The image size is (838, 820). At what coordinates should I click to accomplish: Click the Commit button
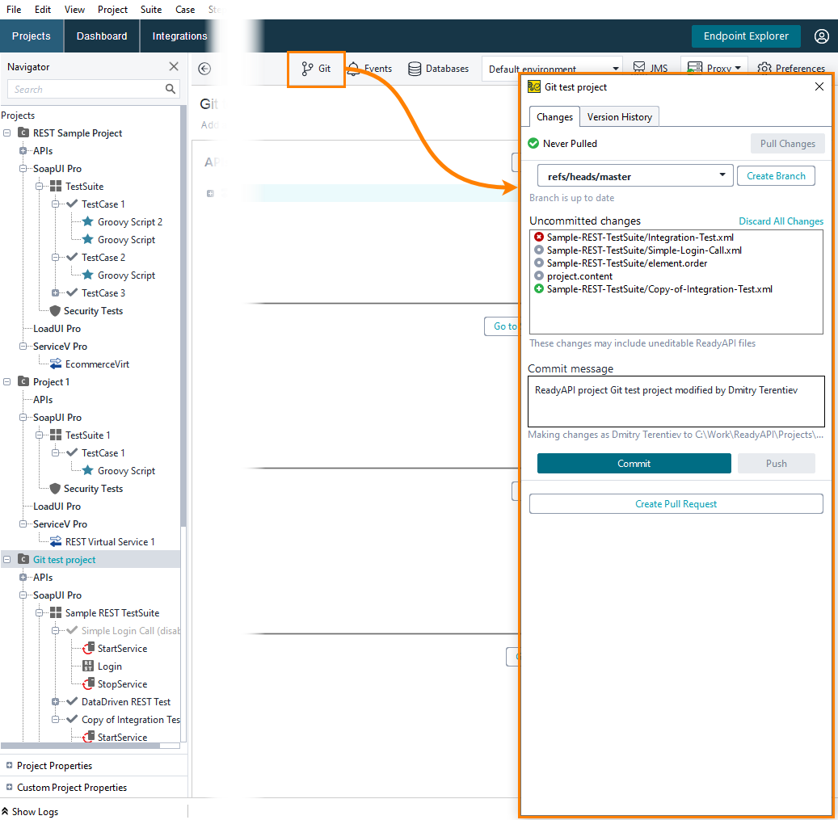pyautogui.click(x=634, y=464)
